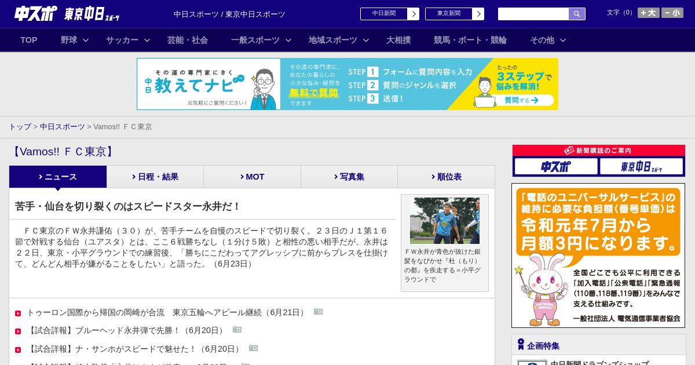Open 東京中日スポーツ subscription button in sidebar
Image resolution: width=695 pixels, height=365 pixels.
click(641, 167)
